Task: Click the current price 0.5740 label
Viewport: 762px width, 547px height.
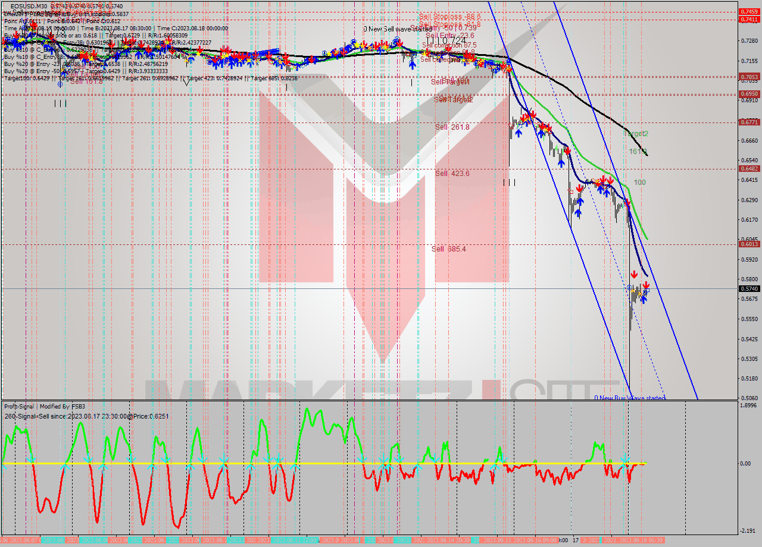Action: pyautogui.click(x=748, y=288)
